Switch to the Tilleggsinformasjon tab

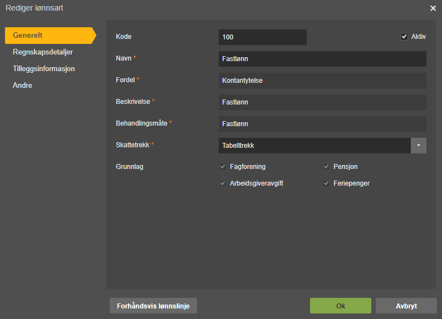point(43,69)
